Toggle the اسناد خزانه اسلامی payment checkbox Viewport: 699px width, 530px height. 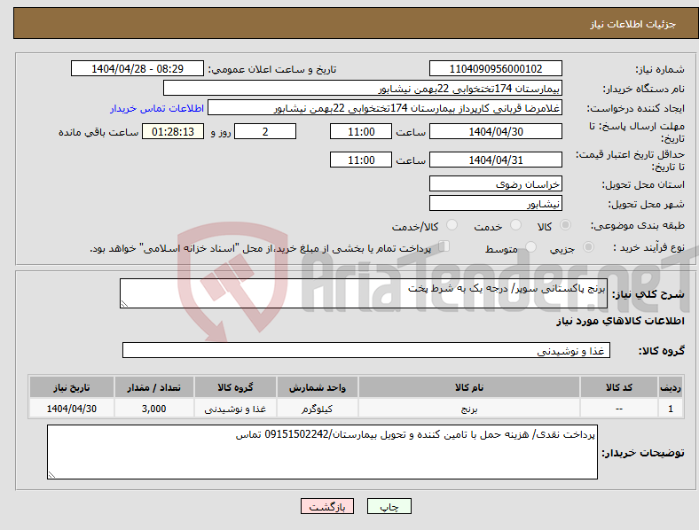[444, 246]
